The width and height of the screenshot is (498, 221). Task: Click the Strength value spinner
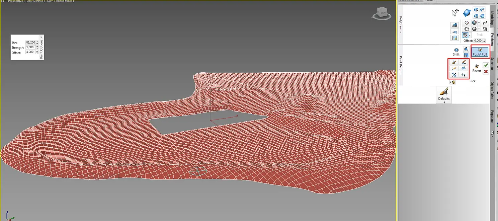(37, 48)
